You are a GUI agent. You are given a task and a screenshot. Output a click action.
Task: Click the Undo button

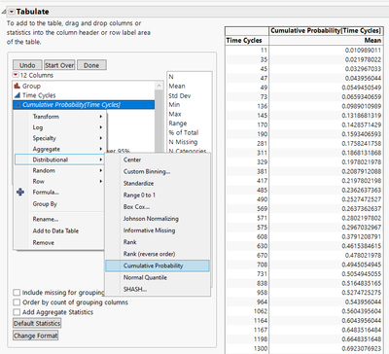click(x=27, y=65)
